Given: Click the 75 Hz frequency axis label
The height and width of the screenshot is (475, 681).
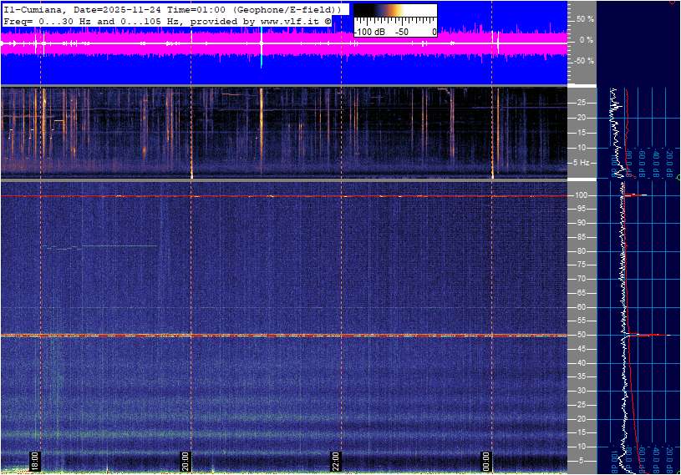Looking at the screenshot, I should (x=582, y=265).
